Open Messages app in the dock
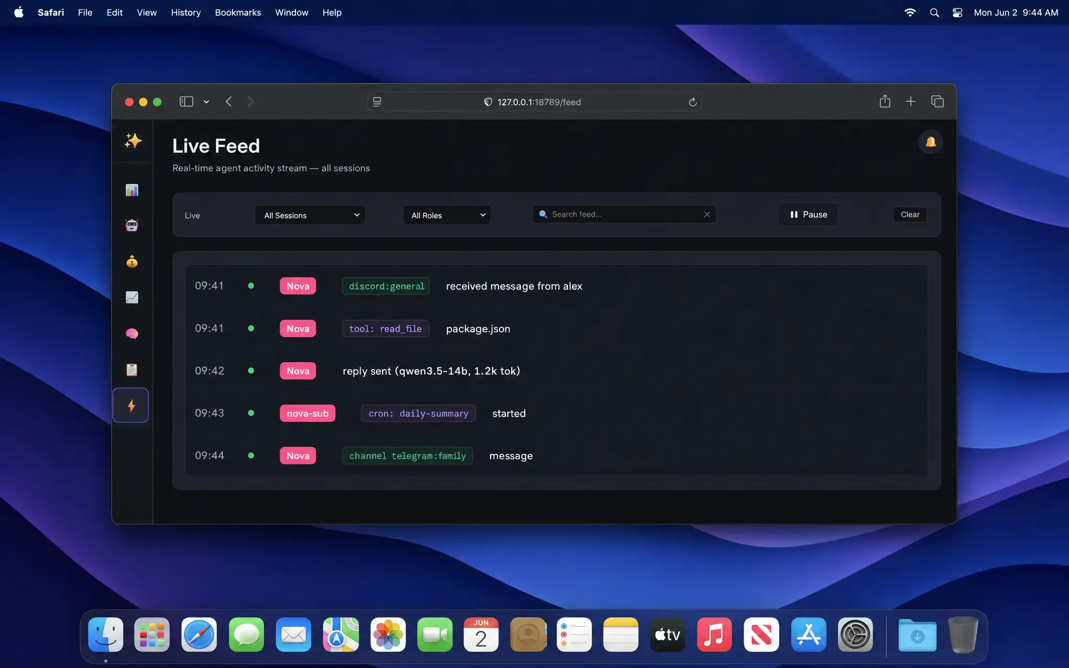 (246, 635)
